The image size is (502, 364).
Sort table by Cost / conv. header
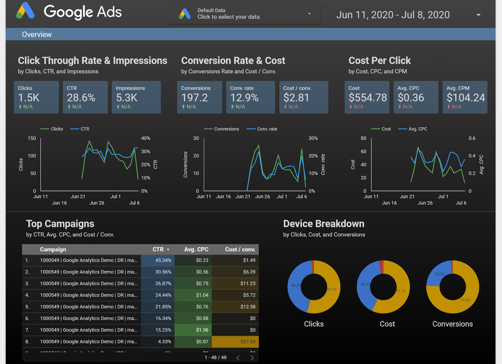(x=240, y=250)
